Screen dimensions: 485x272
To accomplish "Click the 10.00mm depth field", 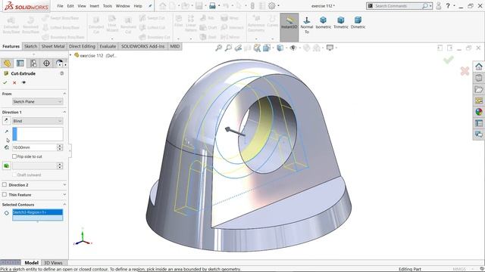I will 34,147.
